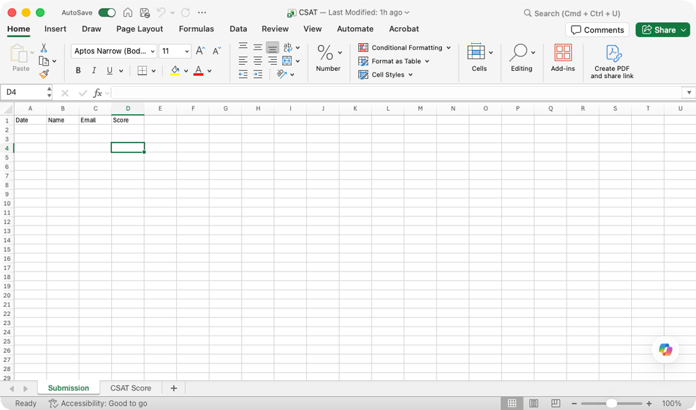696x410 pixels.
Task: Toggle bottom align button
Action: (x=273, y=47)
